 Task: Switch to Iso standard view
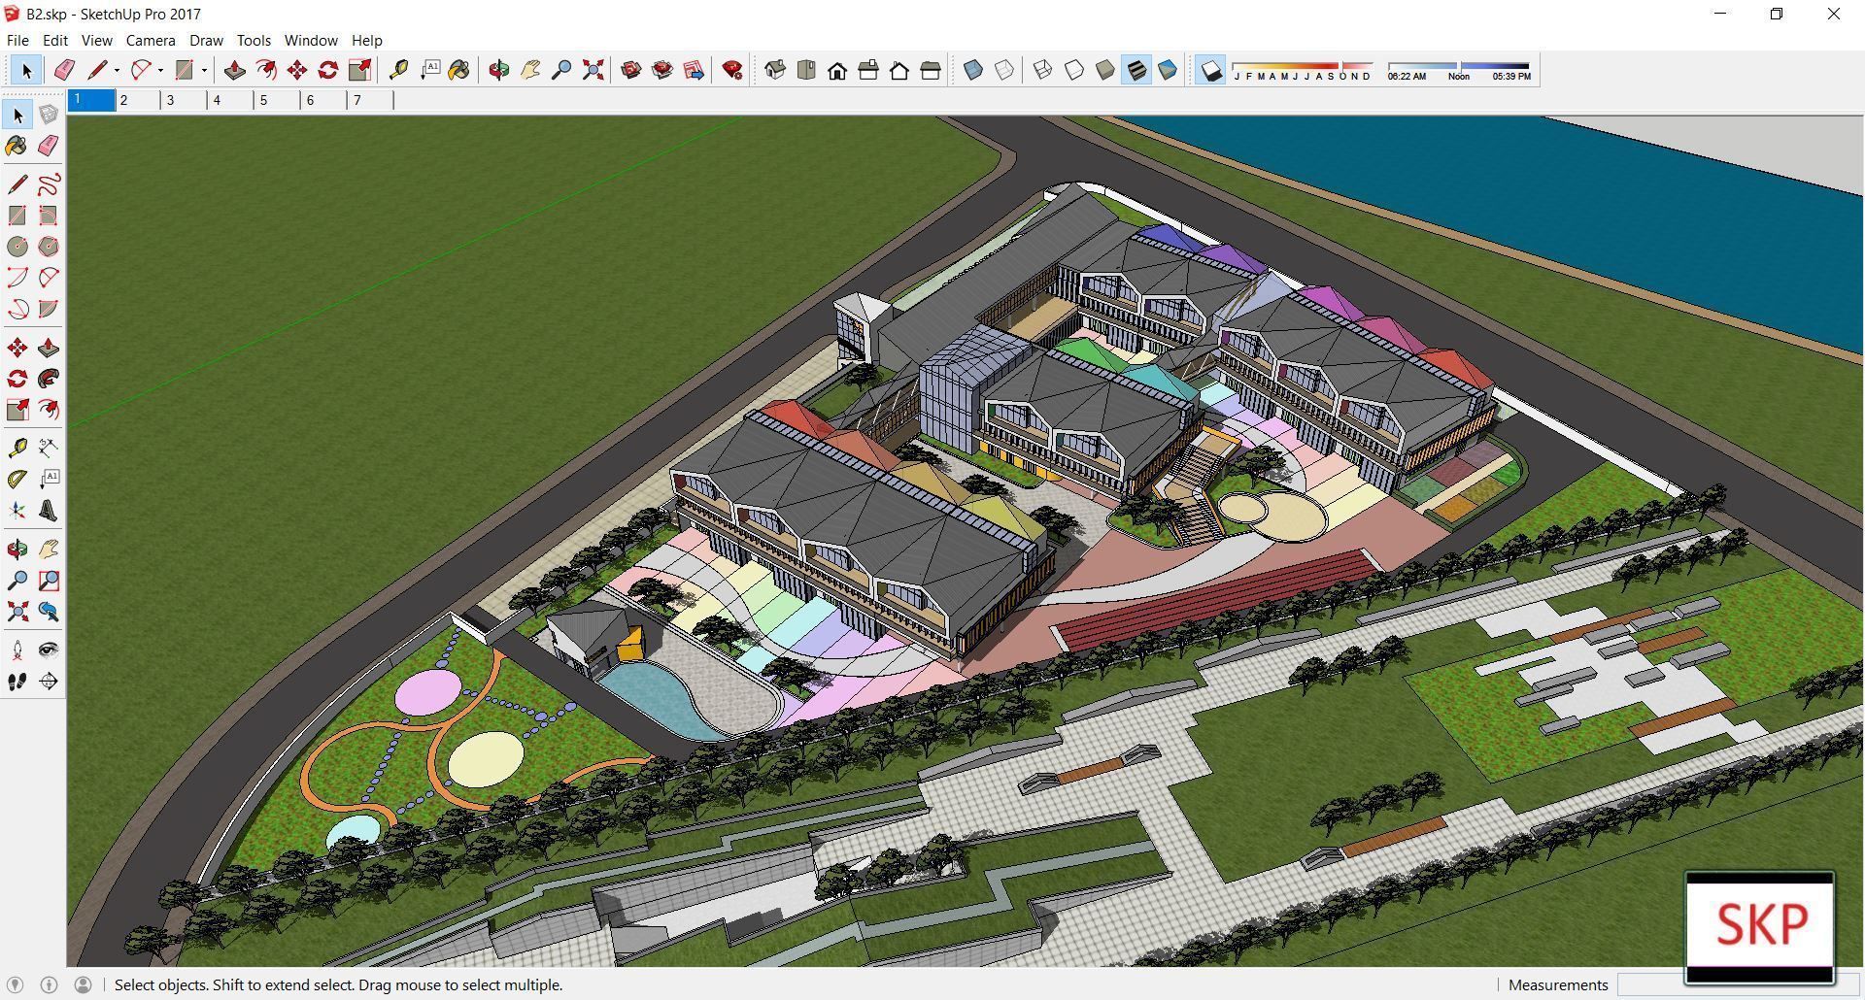click(x=775, y=70)
